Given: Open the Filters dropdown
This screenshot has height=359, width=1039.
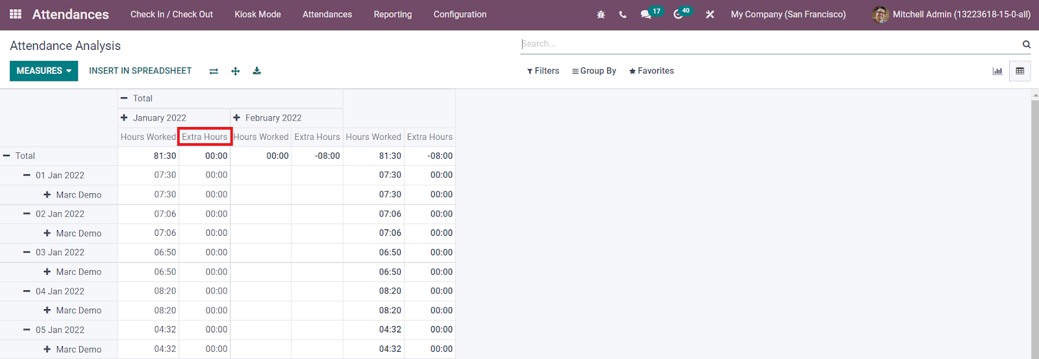Looking at the screenshot, I should tap(543, 71).
